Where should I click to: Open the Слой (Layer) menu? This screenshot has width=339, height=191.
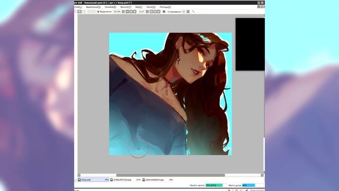[78, 7]
